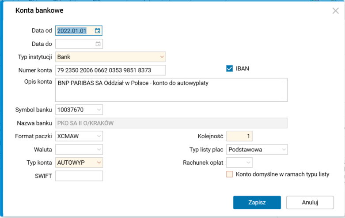Open the calendar picker for Data do
Viewport: 345px width, 218px height.
98,44
